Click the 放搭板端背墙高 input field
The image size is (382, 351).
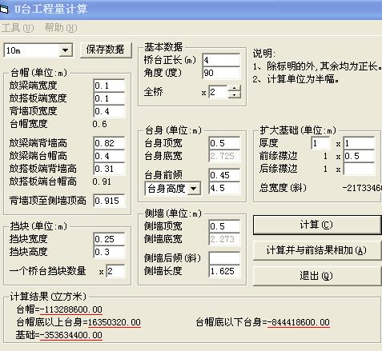pyautogui.click(x=109, y=169)
